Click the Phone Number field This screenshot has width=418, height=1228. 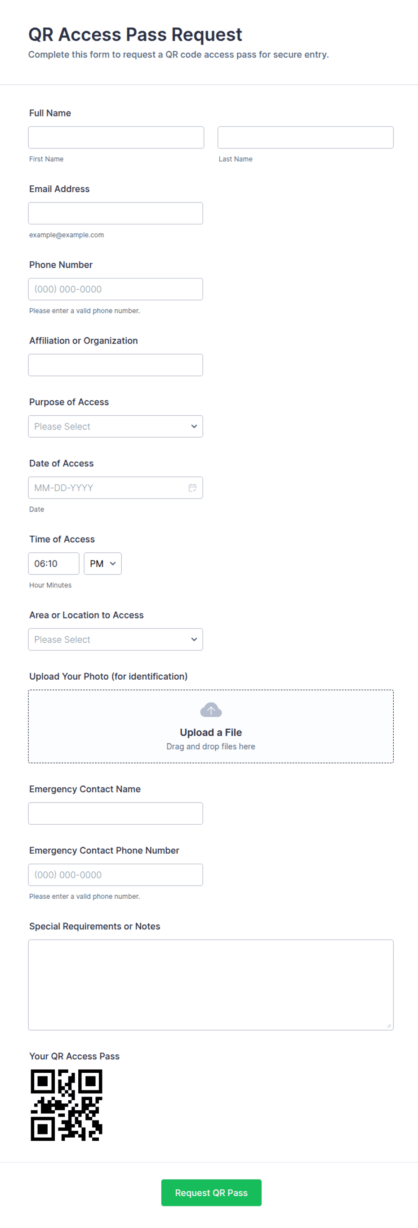pyautogui.click(x=116, y=289)
